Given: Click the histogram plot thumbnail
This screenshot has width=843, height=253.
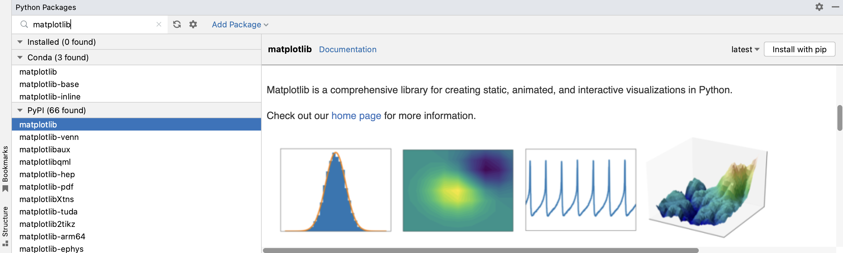Looking at the screenshot, I should tap(336, 190).
